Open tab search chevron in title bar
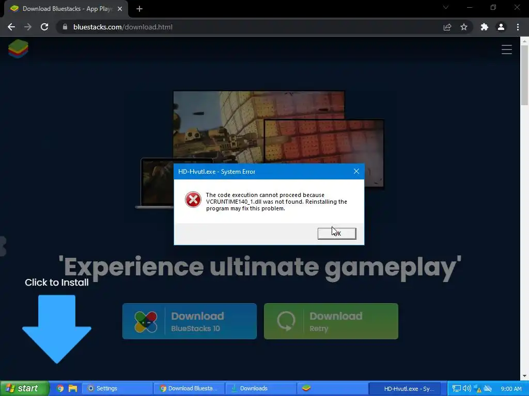529x396 pixels. tap(446, 7)
